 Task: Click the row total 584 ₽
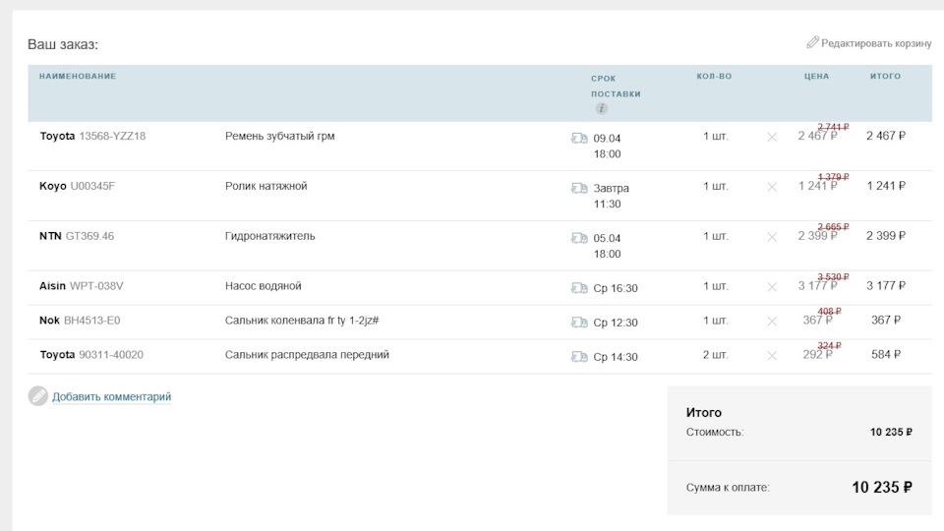(886, 355)
